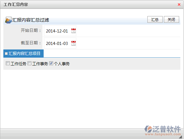Collapse the 汇报内容汇总项目 section via its toggle icon

[x=6, y=53]
